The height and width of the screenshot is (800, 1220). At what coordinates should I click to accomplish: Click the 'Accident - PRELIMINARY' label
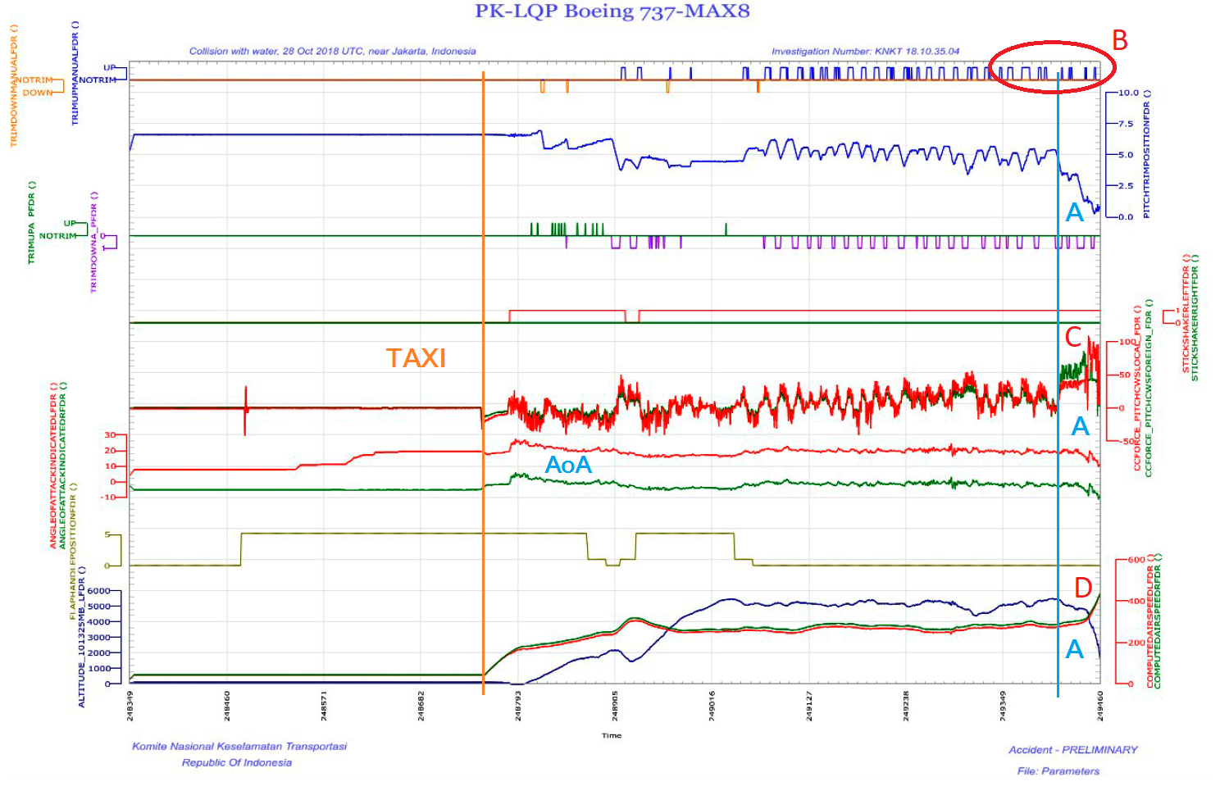pyautogui.click(x=1073, y=749)
